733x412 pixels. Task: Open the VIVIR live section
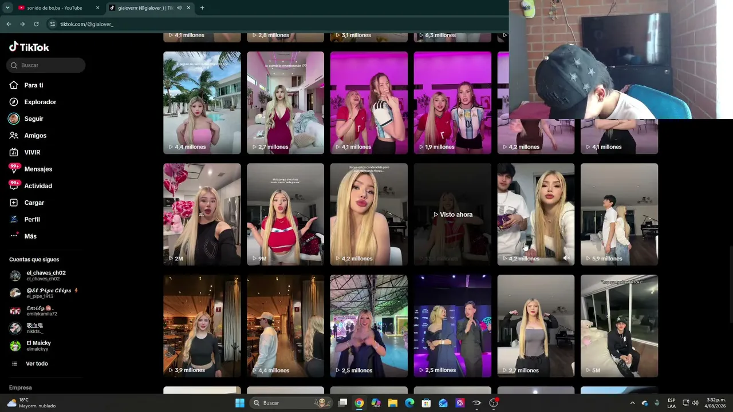point(25,152)
